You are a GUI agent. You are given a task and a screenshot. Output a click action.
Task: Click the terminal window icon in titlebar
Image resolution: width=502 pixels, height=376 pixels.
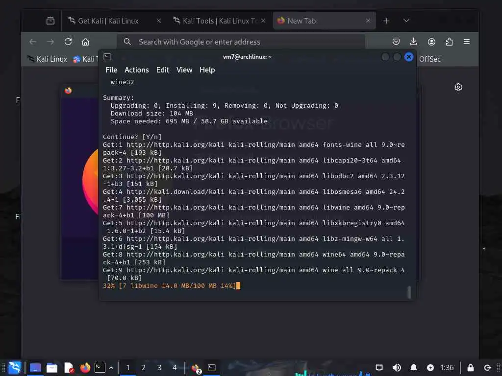pos(107,57)
